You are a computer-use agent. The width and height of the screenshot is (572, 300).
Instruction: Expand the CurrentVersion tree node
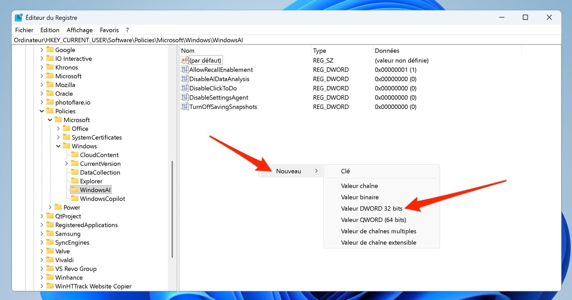(66, 163)
